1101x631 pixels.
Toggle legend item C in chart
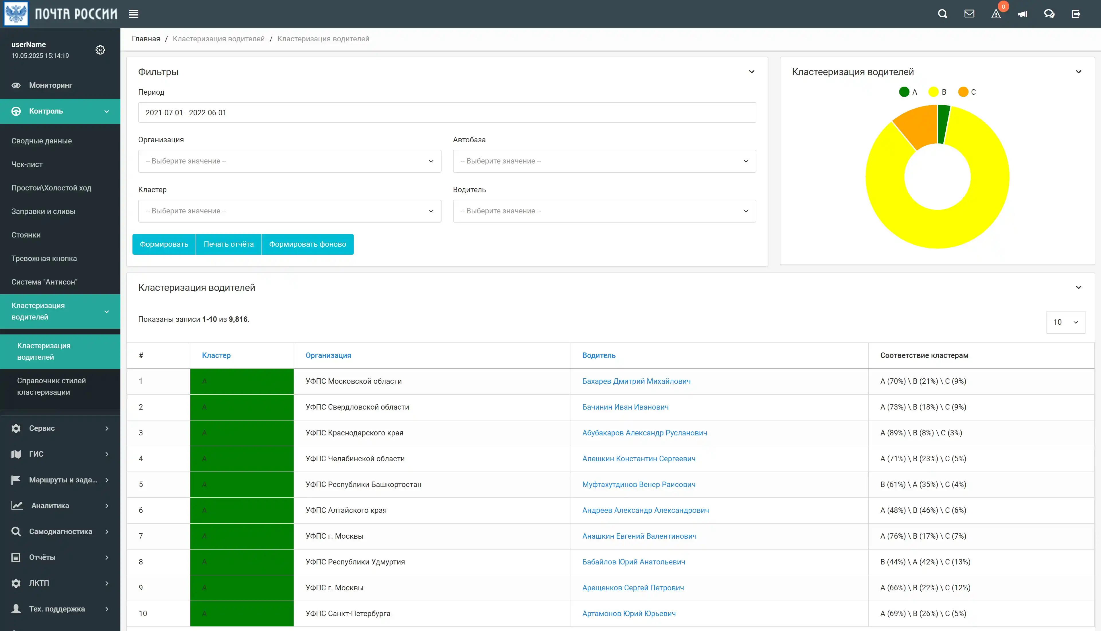tap(967, 92)
